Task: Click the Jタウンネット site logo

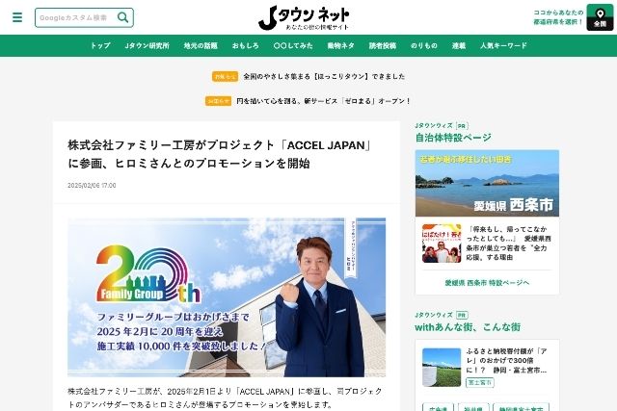Action: click(x=304, y=18)
